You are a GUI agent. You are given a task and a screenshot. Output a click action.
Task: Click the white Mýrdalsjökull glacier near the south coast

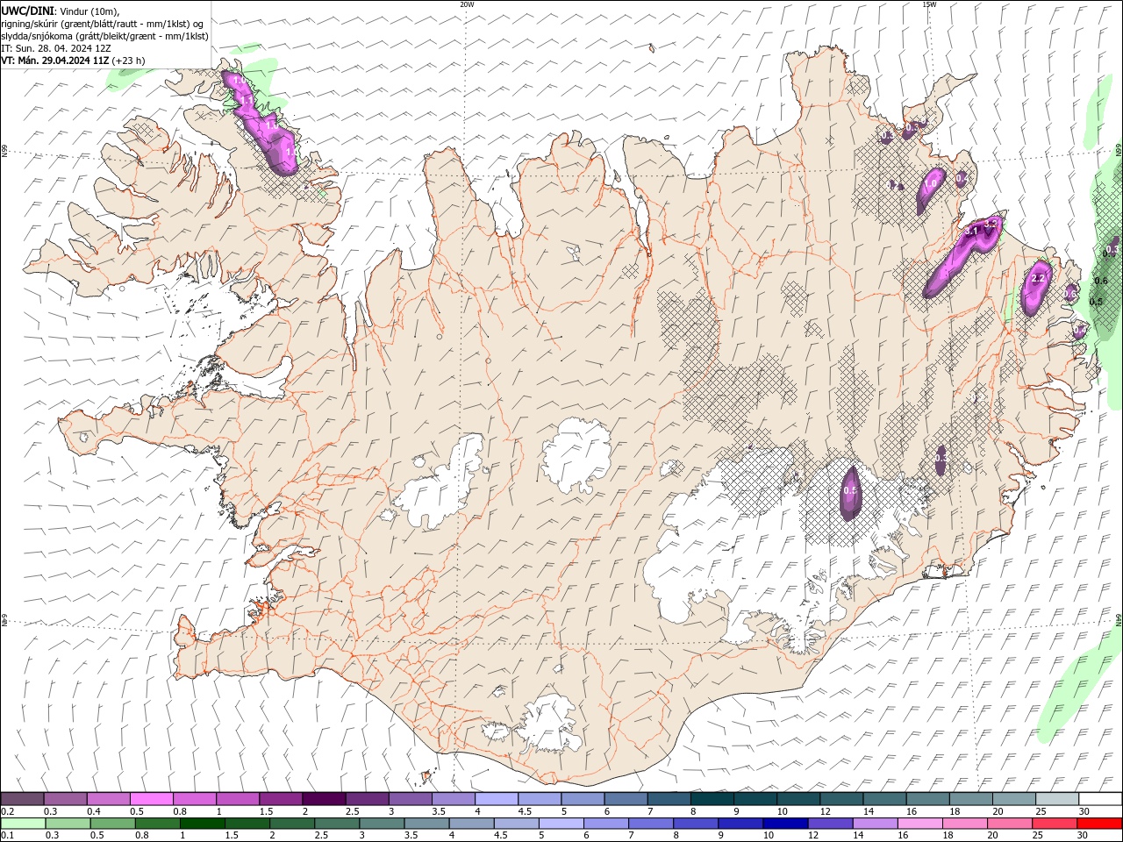pos(548,724)
